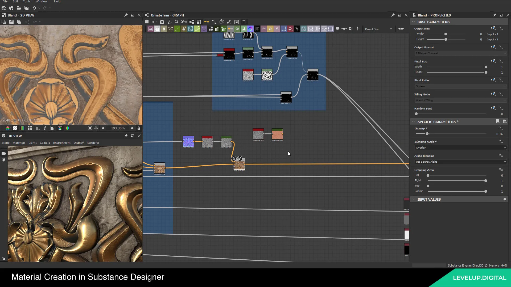Lock the zoom level in 2D view
The height and width of the screenshot is (287, 511).
pos(139,128)
